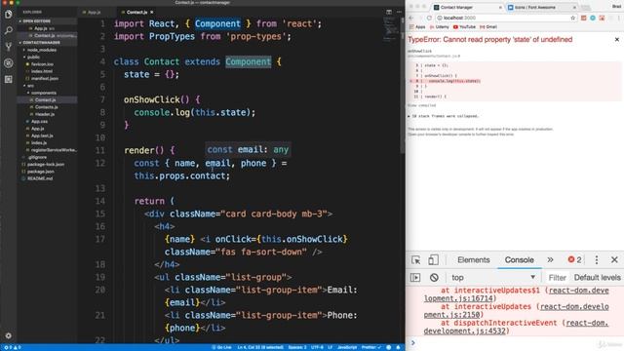This screenshot has width=624, height=351.
Task: Select the Contact Manager browser tab
Action: click(x=468, y=7)
